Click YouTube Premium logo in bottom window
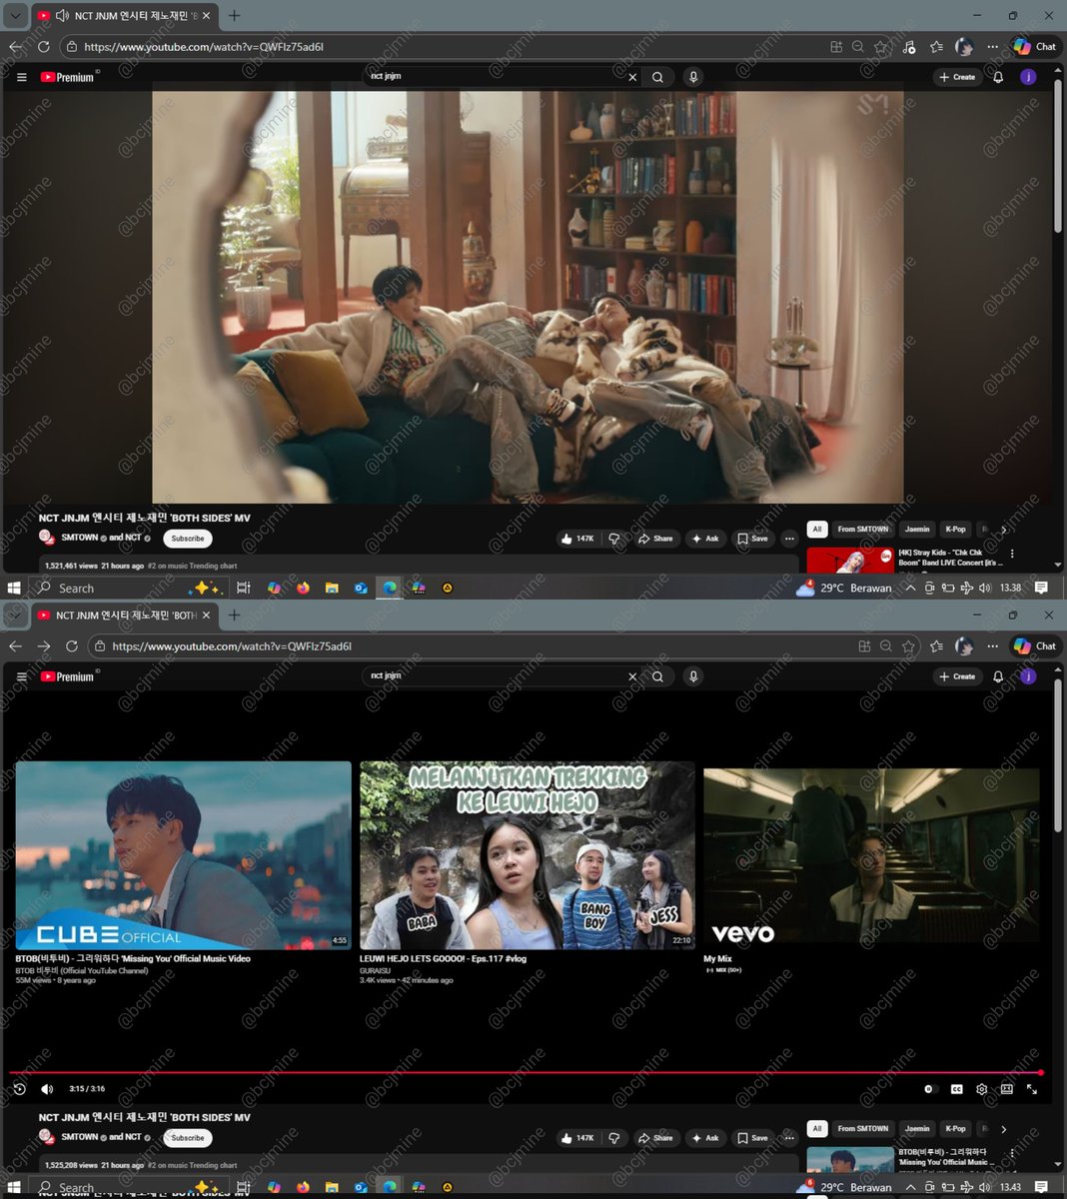 point(69,676)
